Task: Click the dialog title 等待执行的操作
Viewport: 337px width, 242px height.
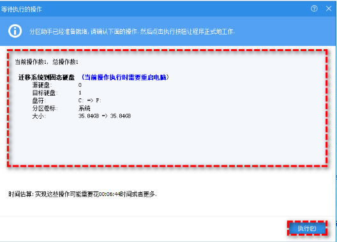Action: 21,9
